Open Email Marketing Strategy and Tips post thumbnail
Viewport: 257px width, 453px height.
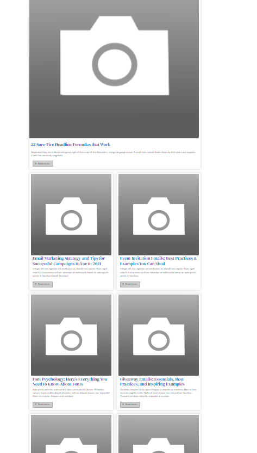71,215
